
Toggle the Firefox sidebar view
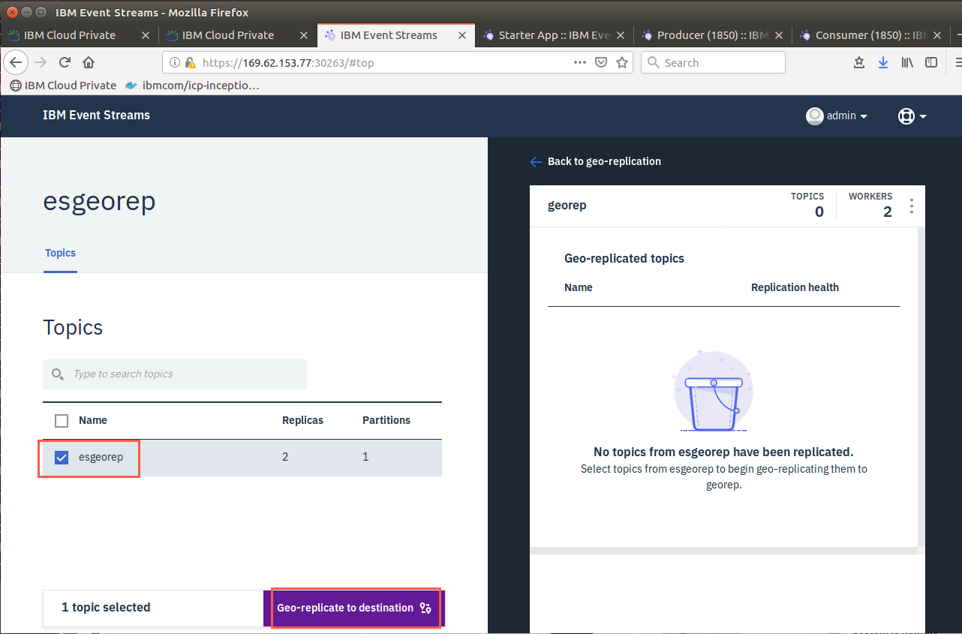click(x=931, y=63)
